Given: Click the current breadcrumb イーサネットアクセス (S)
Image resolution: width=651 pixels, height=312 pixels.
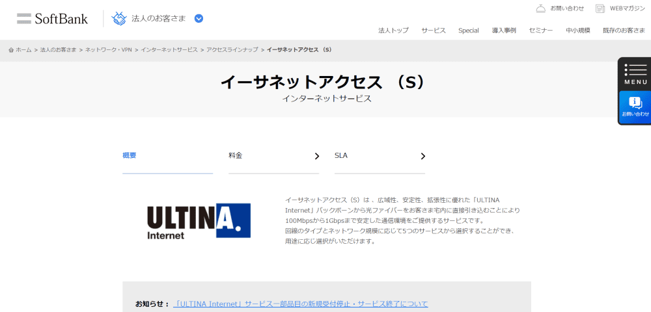Looking at the screenshot, I should [299, 49].
